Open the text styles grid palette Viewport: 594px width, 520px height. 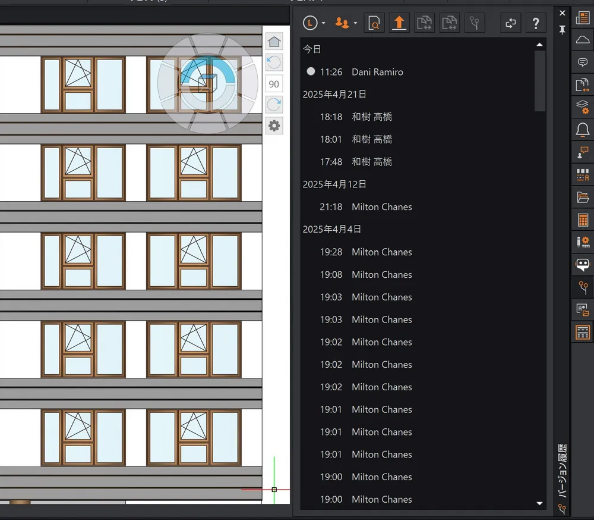click(x=582, y=174)
